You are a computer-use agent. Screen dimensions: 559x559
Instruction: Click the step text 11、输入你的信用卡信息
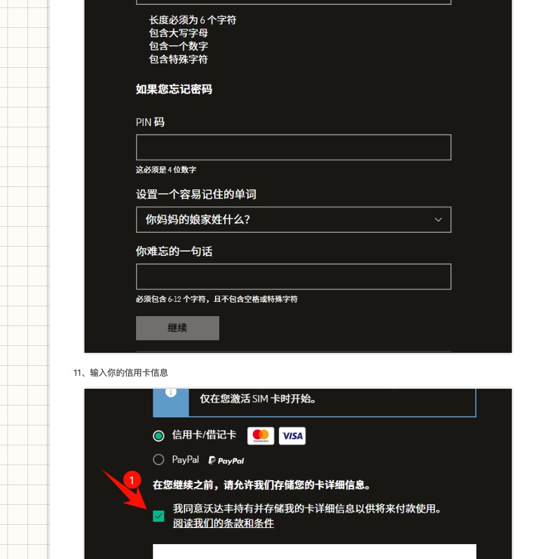coord(120,373)
